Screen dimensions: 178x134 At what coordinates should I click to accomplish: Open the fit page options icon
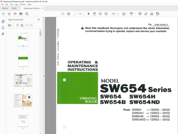124,14
